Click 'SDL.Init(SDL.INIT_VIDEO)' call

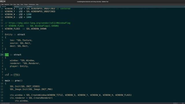click(x=25, y=86)
